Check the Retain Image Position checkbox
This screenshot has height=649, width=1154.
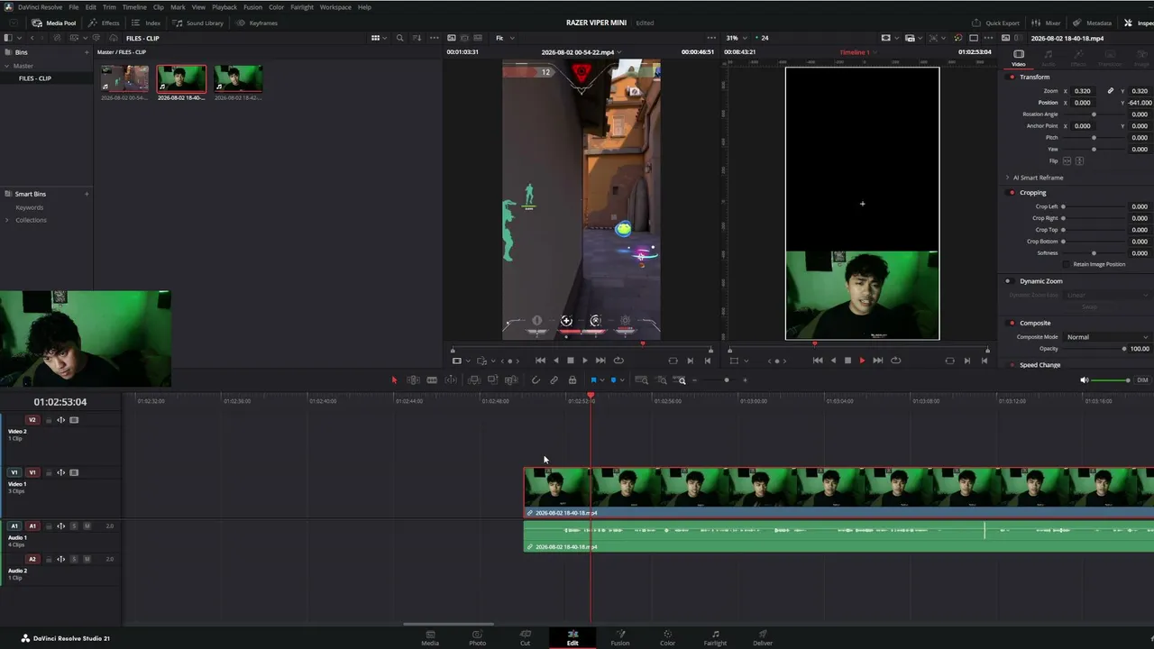point(1067,264)
